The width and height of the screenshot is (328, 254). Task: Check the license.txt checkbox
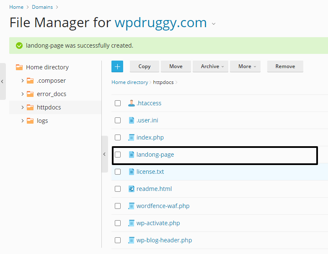click(118, 172)
